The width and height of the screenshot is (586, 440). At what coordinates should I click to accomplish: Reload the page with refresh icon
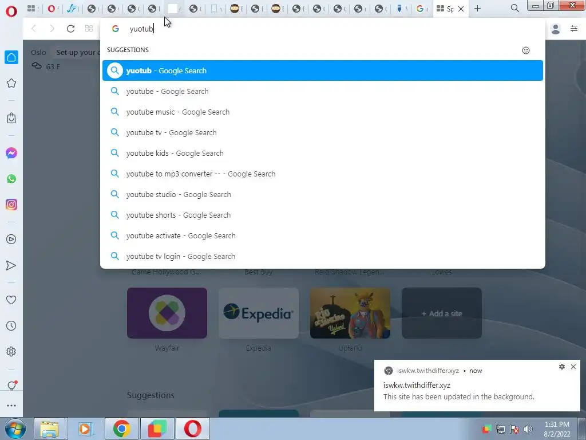70,29
